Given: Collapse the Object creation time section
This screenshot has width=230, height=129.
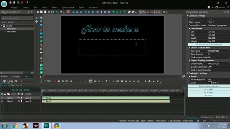Looking at the screenshot, I should pyautogui.click(x=189, y=48).
